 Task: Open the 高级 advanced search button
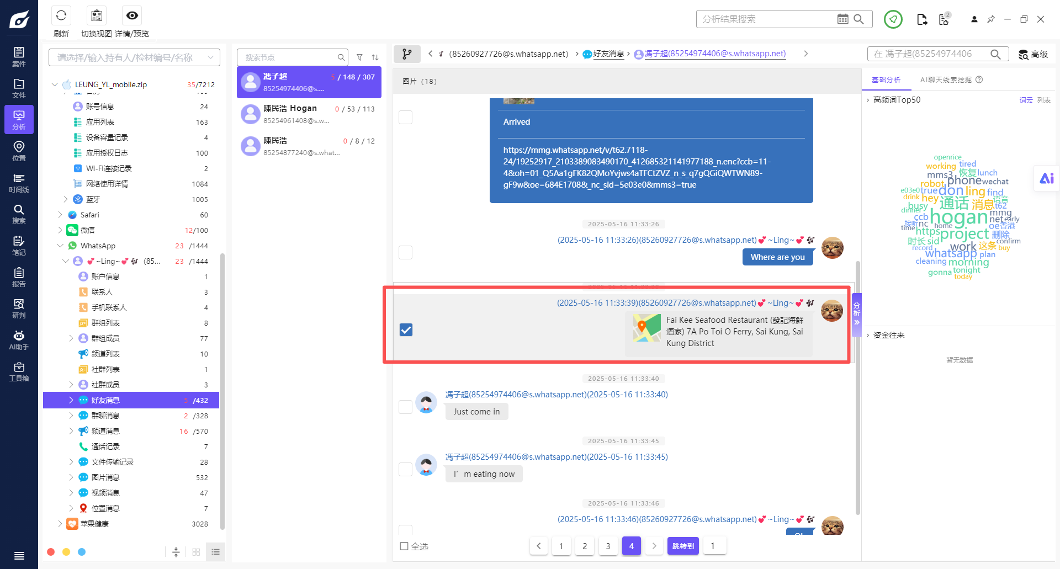pyautogui.click(x=1033, y=54)
